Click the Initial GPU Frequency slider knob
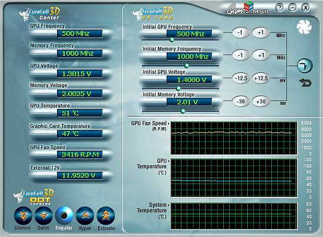Viewport: 323px width, 237px height. coord(171,40)
